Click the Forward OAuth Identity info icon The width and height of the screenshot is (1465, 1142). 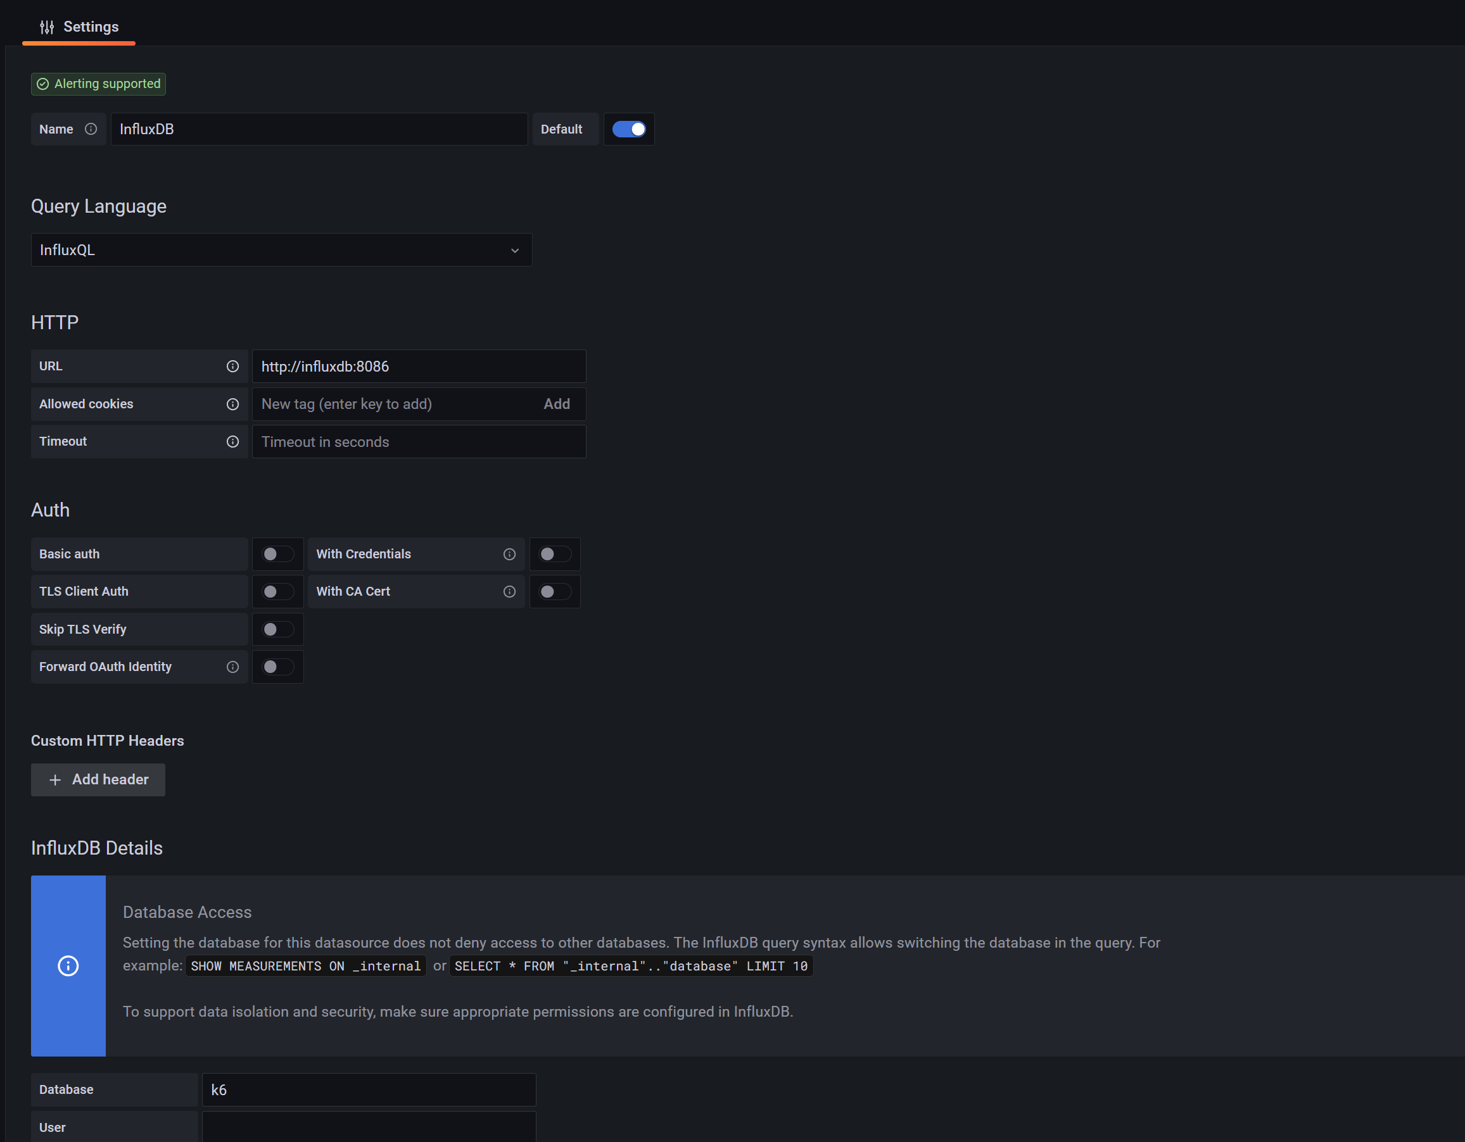232,667
